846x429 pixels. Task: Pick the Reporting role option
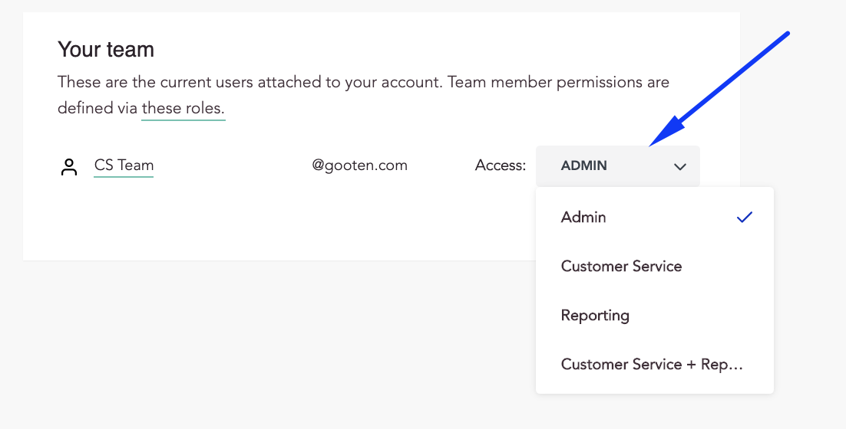click(x=595, y=316)
